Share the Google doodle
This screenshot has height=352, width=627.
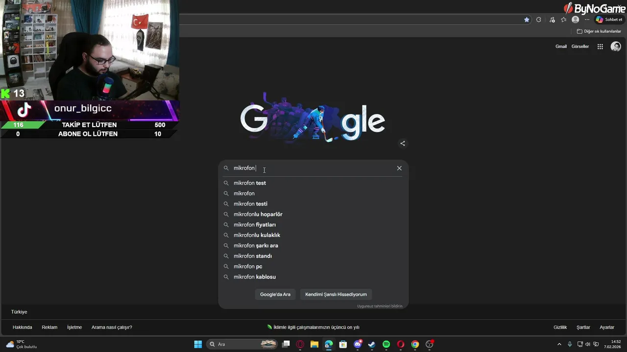coord(403,143)
